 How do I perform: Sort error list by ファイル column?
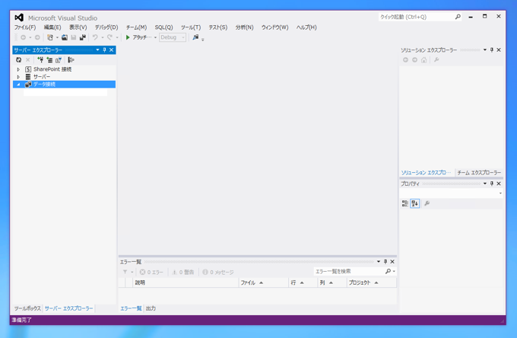[263, 282]
